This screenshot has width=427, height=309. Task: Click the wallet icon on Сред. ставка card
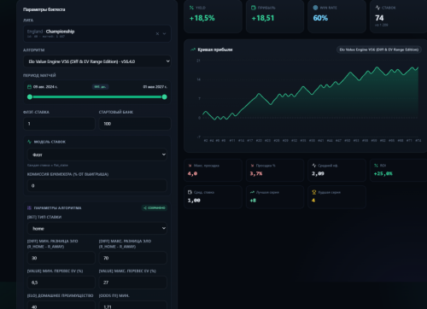[x=190, y=192]
